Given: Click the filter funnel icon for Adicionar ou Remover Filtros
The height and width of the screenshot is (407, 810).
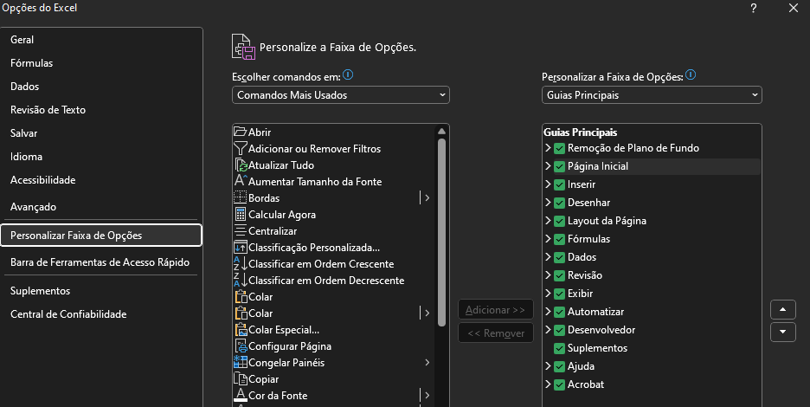Looking at the screenshot, I should click(x=241, y=148).
